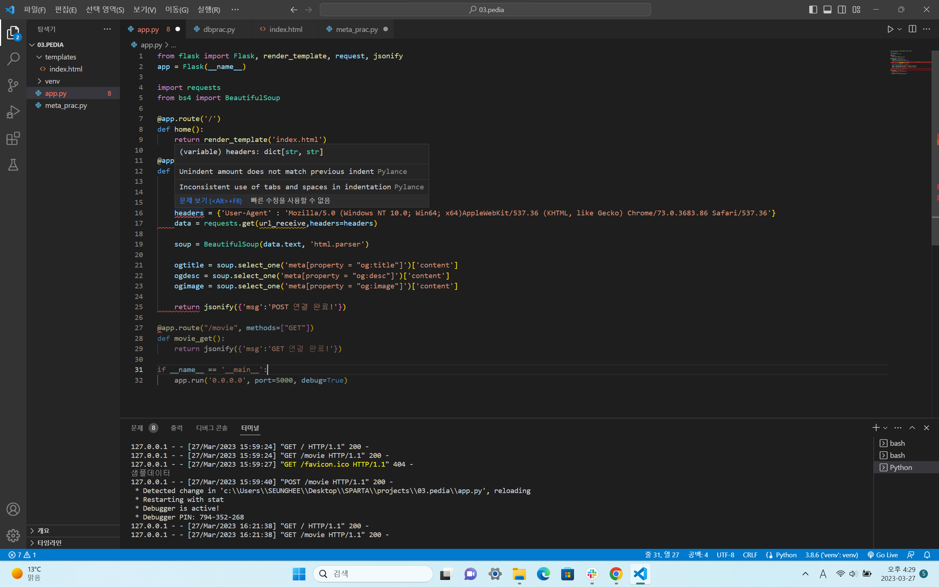The image size is (939, 587).
Task: Maximize the panel size with the chevron
Action: [x=912, y=427]
